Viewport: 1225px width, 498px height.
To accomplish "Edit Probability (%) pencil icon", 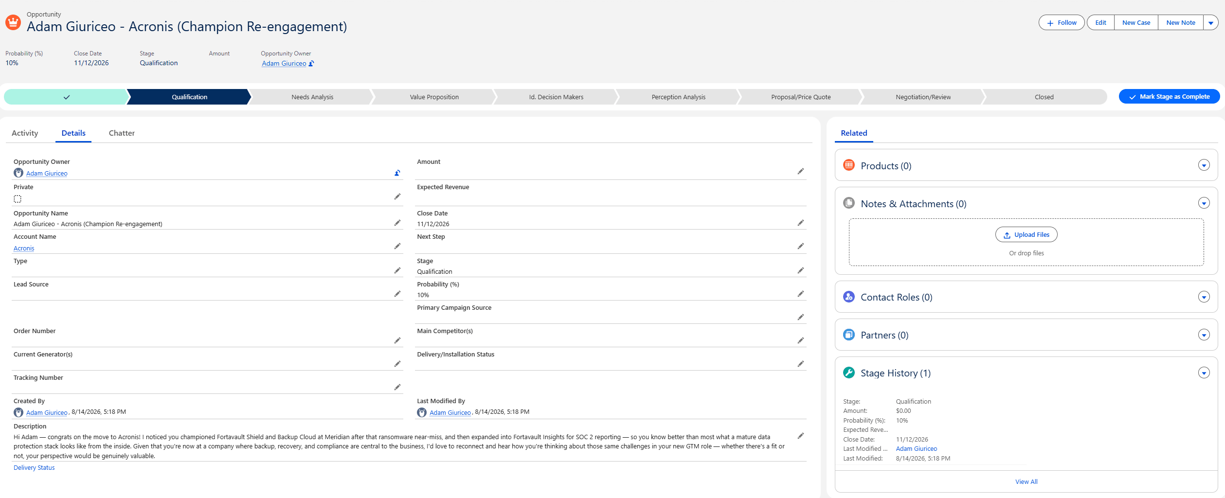I will point(801,294).
